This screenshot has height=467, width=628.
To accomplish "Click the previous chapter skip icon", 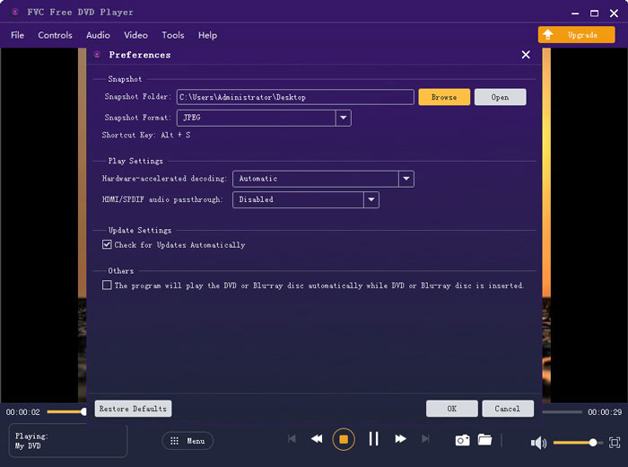I will [x=292, y=439].
